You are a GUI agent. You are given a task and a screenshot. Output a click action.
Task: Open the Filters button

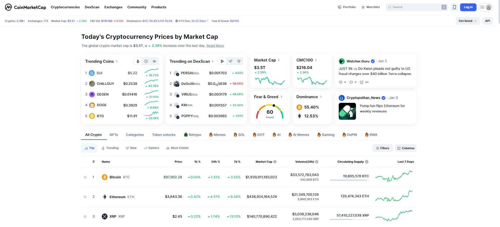(x=383, y=148)
